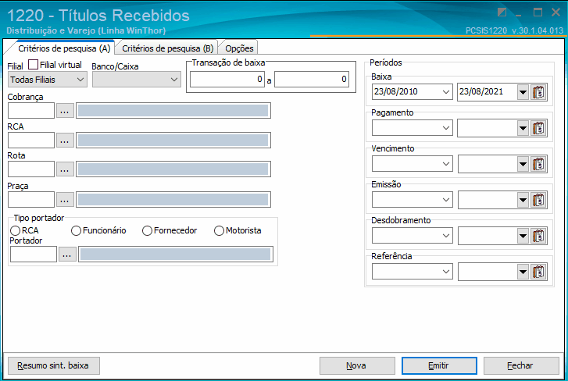Click calendar icon in Baixa period row
Viewport: 568px width, 381px height.
pos(538,92)
